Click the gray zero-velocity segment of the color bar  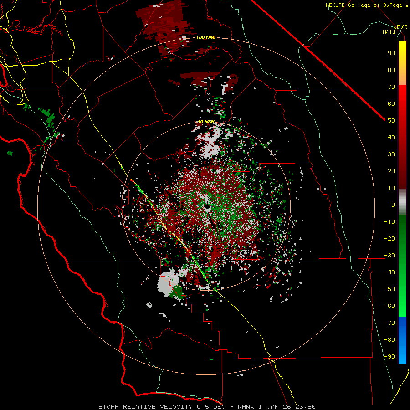click(402, 202)
